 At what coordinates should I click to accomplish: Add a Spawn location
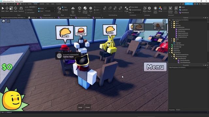point(149,9)
